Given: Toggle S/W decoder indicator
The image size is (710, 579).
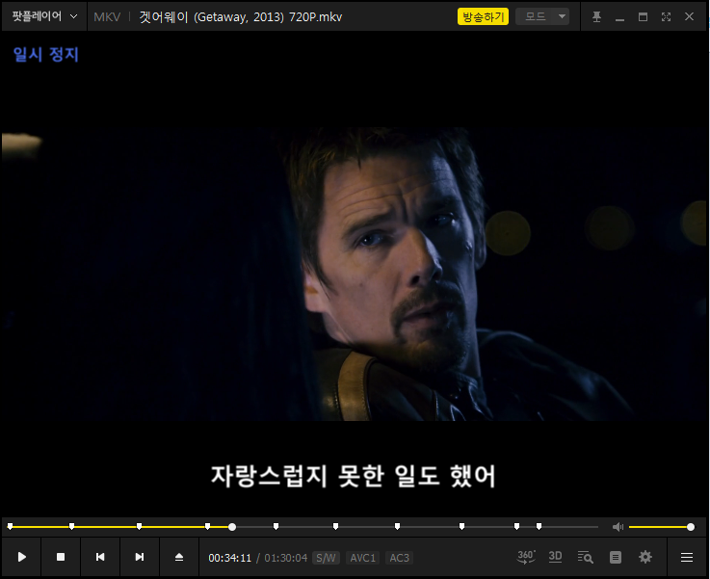Looking at the screenshot, I should point(326,558).
